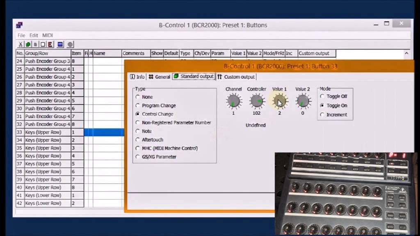420x236 pixels.
Task: Click the Value 1 knob
Action: [280, 101]
